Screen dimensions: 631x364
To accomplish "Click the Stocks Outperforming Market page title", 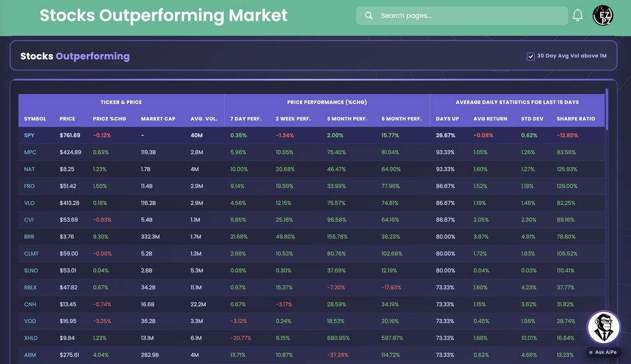I will [163, 15].
